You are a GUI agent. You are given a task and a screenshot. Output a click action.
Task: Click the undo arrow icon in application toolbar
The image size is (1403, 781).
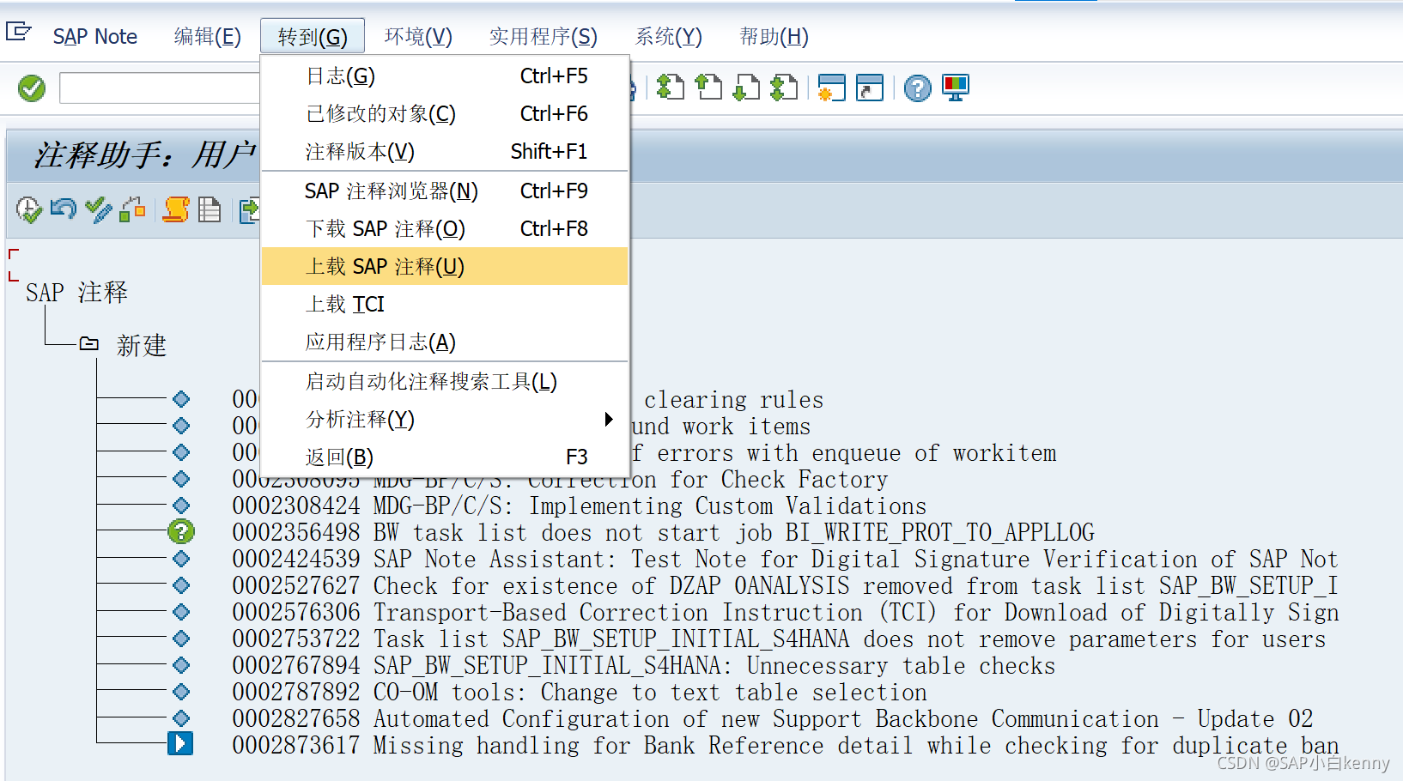point(63,209)
